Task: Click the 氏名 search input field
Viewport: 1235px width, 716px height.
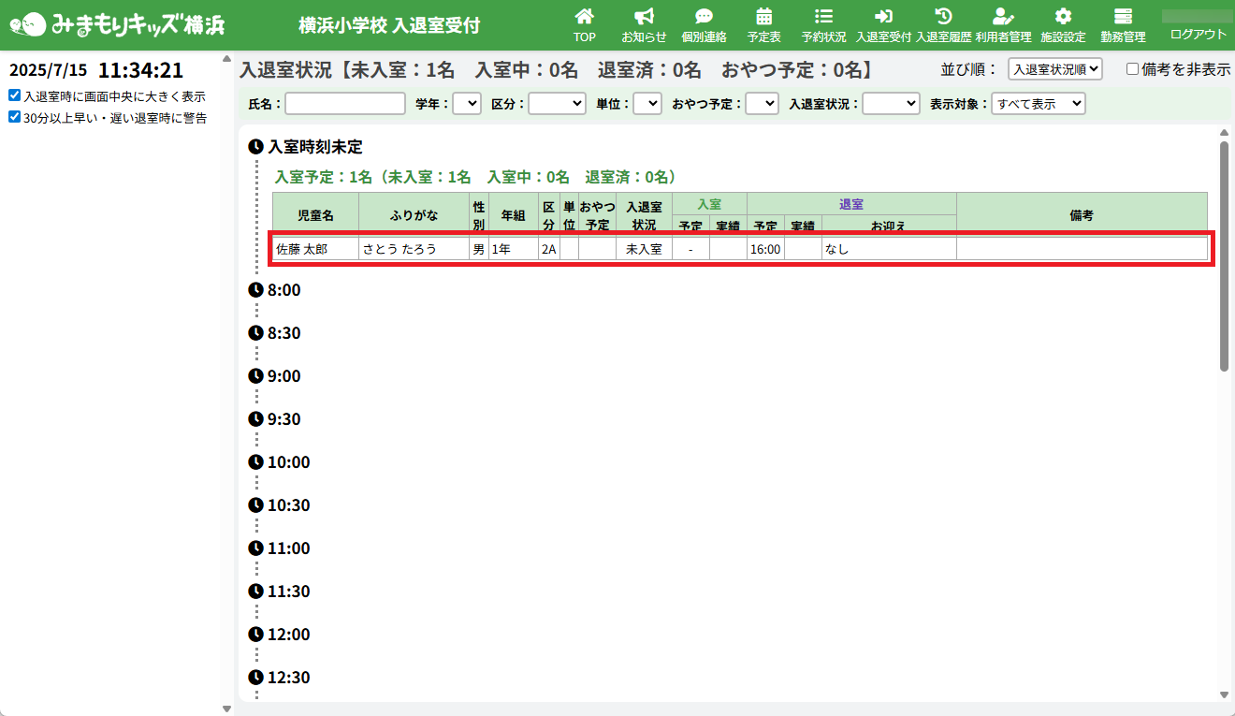Action: pyautogui.click(x=344, y=104)
